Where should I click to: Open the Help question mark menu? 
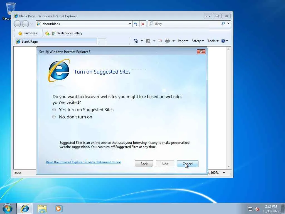pos(225,41)
